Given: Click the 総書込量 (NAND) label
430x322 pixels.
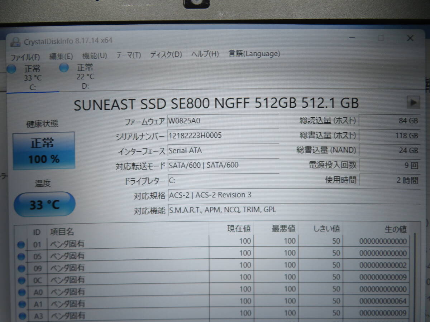Looking at the screenshot, I should (x=326, y=150).
